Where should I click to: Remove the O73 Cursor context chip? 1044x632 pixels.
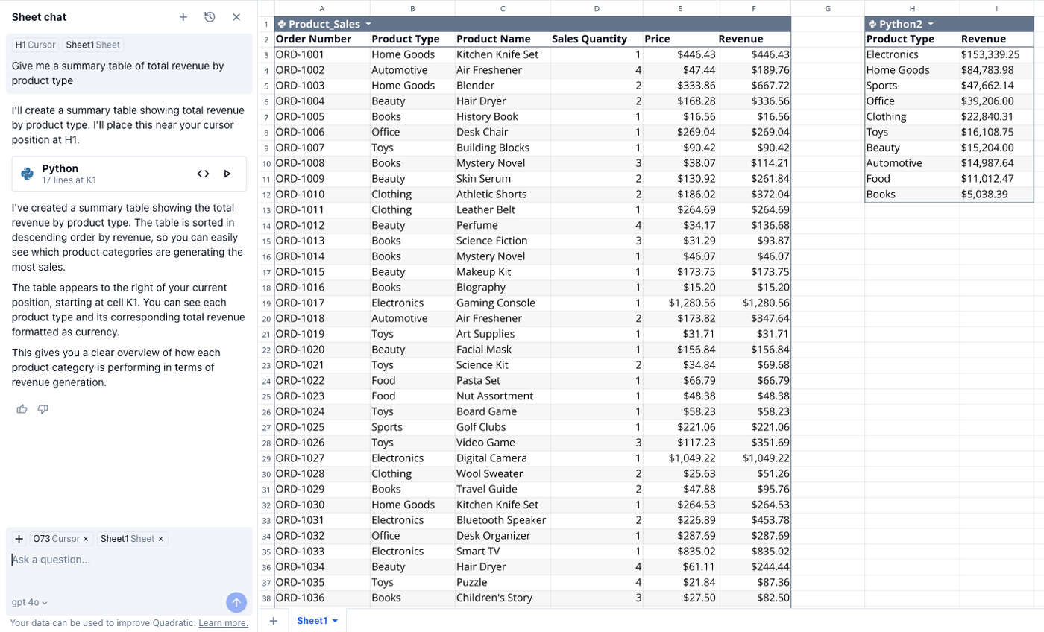point(86,539)
